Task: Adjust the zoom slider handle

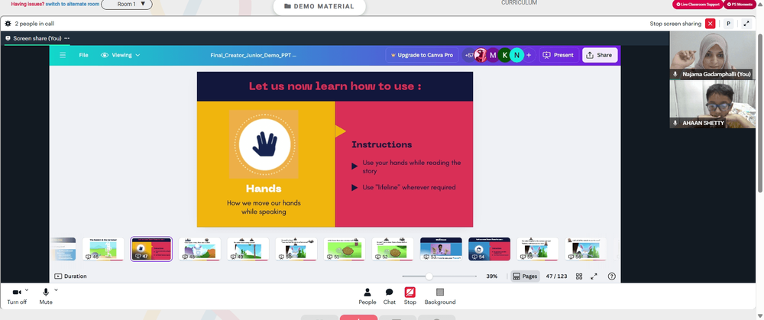Action: pyautogui.click(x=429, y=276)
